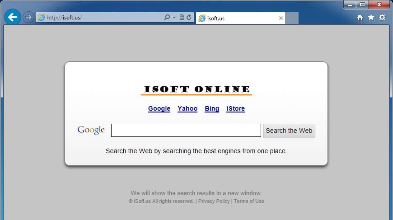The image size is (393, 220).
Task: Click the magnifier search icon in address bar
Action: click(167, 17)
